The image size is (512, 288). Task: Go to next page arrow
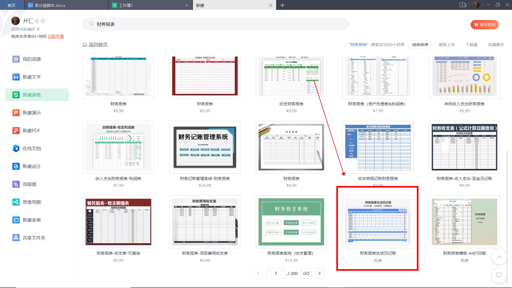pyautogui.click(x=319, y=273)
